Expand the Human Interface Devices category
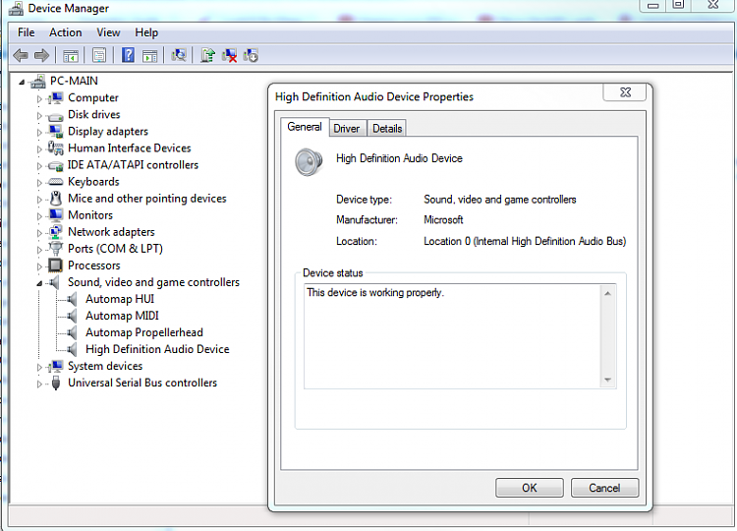737x531 pixels. [39, 149]
